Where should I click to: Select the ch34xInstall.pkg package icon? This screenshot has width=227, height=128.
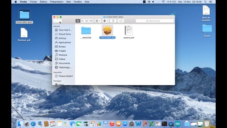click(x=107, y=30)
